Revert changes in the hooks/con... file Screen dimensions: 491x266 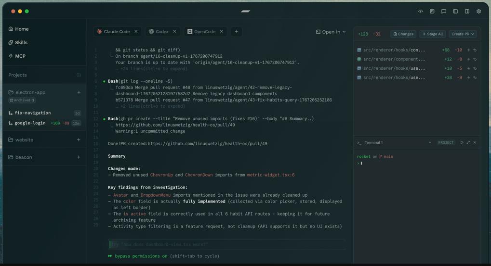pos(475,50)
